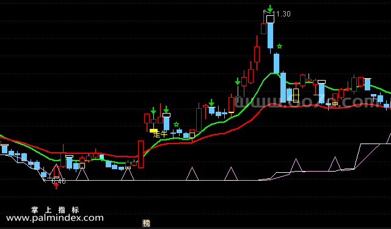The image size is (391, 229).
Task: Click the yellow 走牛 text label
Action: [x=160, y=134]
